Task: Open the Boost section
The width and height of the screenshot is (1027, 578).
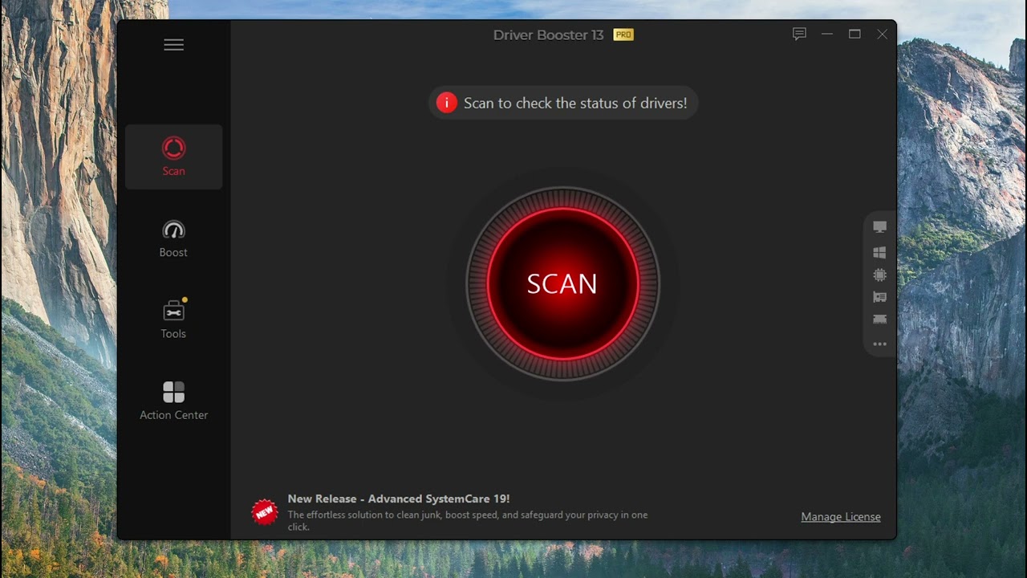Action: pos(173,239)
